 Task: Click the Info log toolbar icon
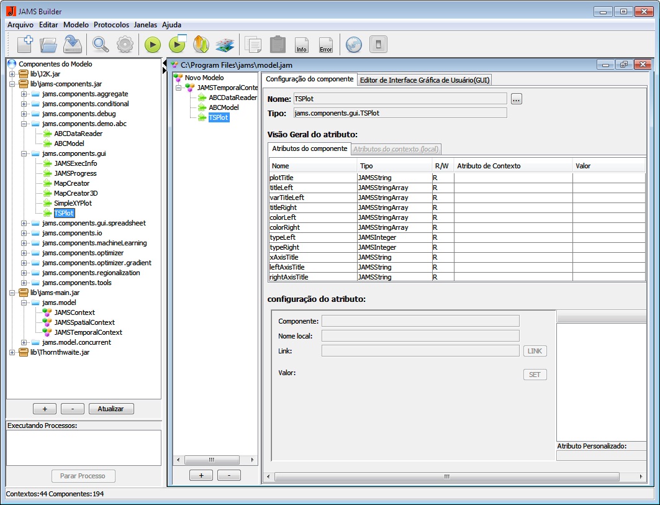pos(302,44)
